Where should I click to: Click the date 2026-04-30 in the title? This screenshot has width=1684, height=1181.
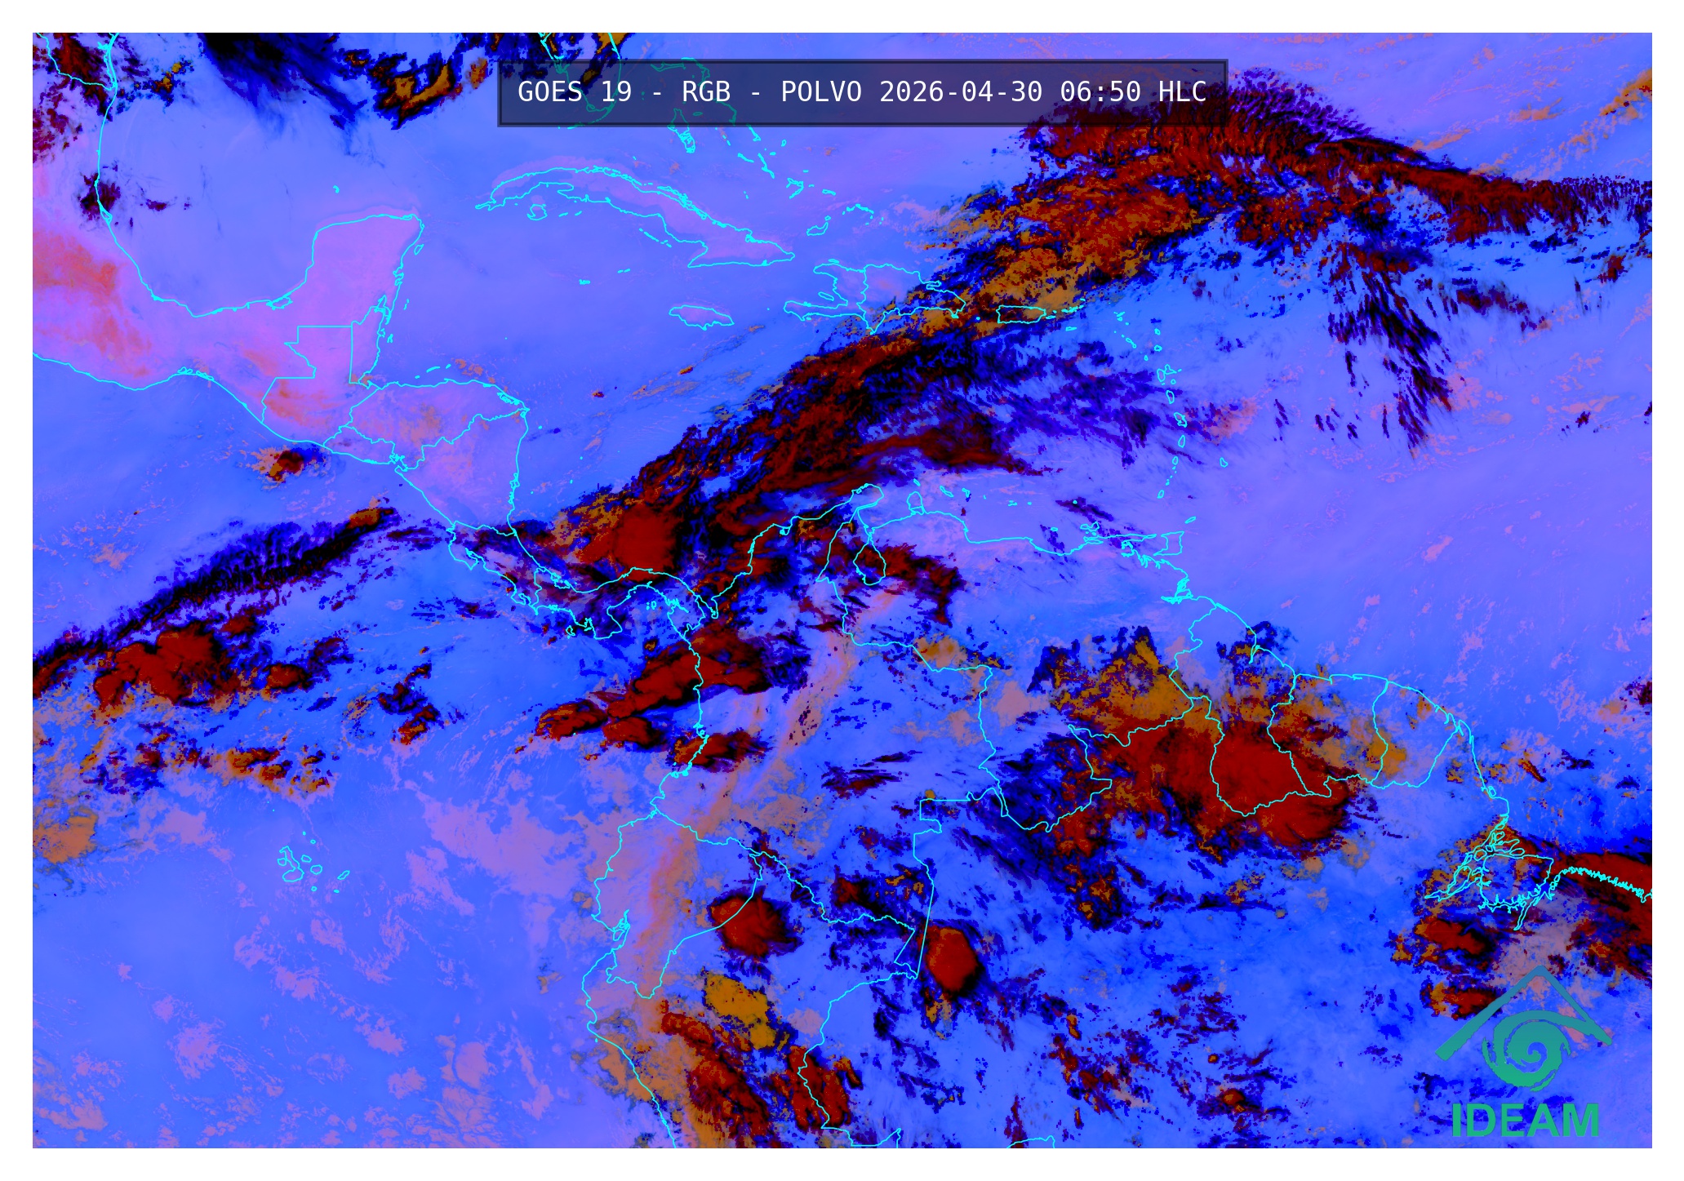[x=960, y=92]
